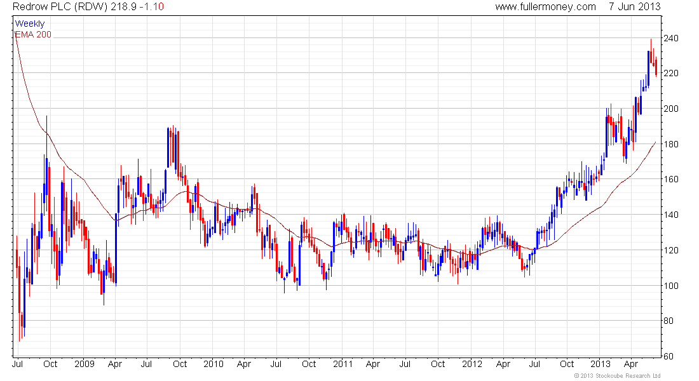This screenshot has width=699, height=381.
Task: Click the '100' price axis label
Action: [x=671, y=286]
